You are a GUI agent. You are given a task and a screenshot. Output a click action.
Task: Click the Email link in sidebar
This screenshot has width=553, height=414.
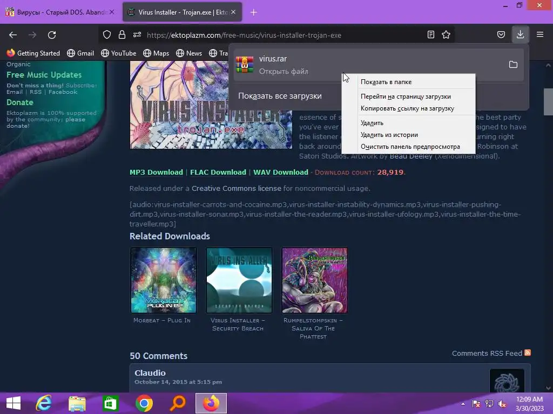click(x=15, y=92)
